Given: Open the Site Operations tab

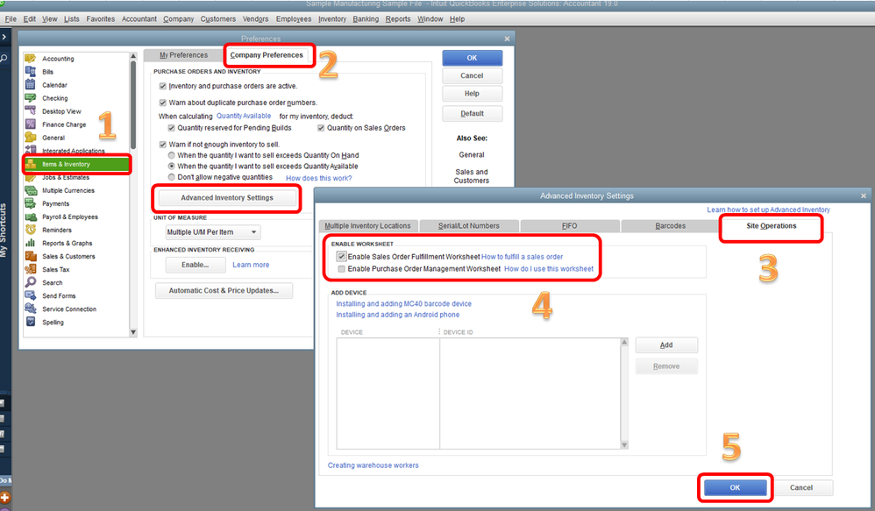Looking at the screenshot, I should [x=772, y=226].
